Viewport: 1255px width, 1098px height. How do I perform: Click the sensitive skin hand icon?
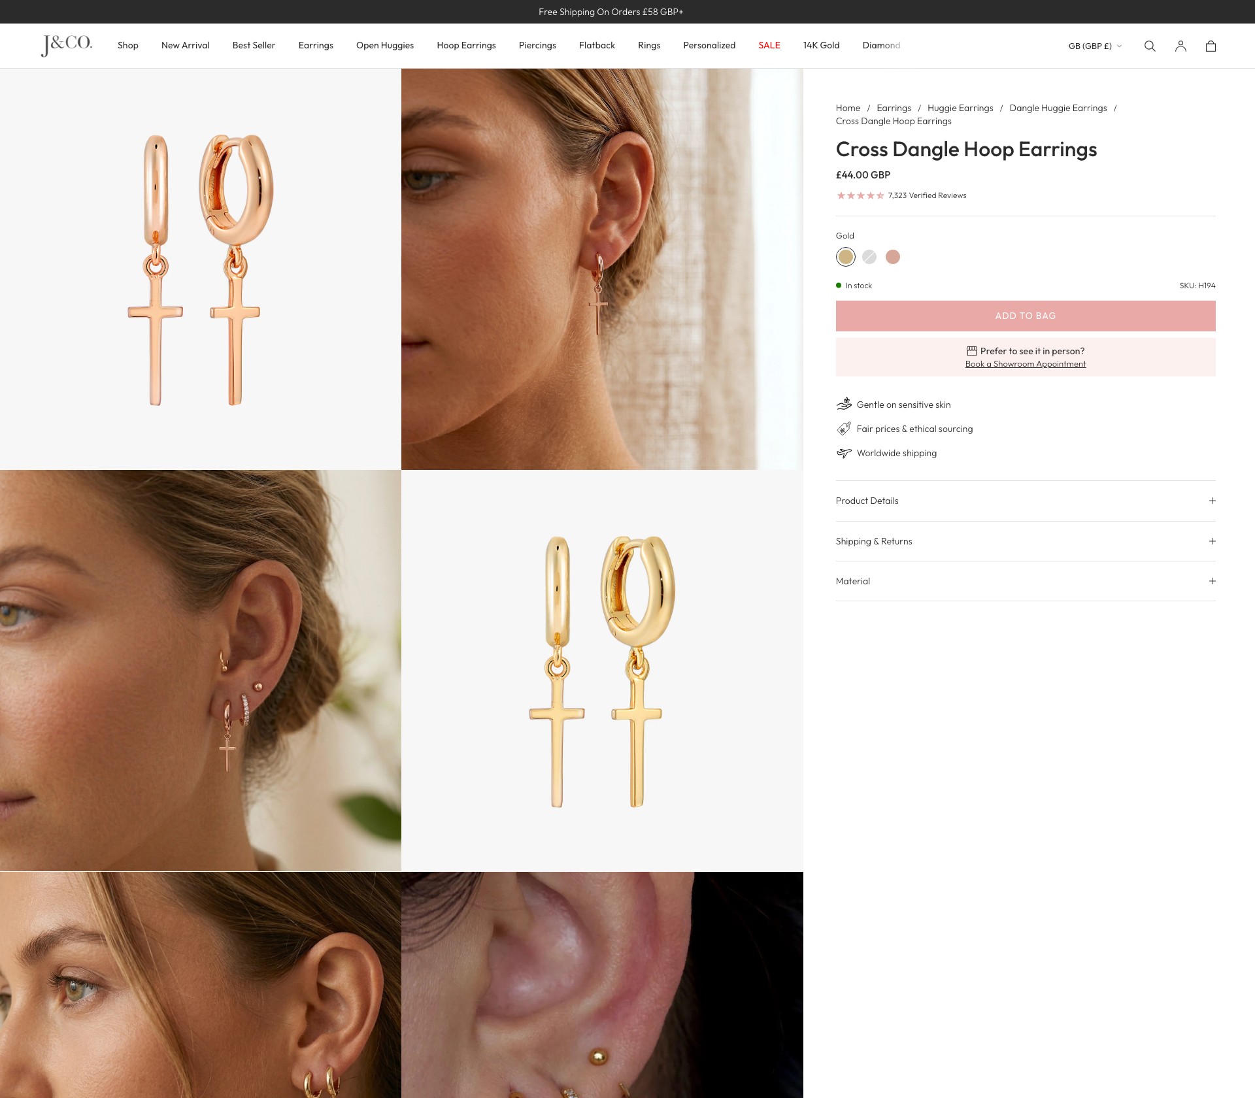click(x=844, y=404)
